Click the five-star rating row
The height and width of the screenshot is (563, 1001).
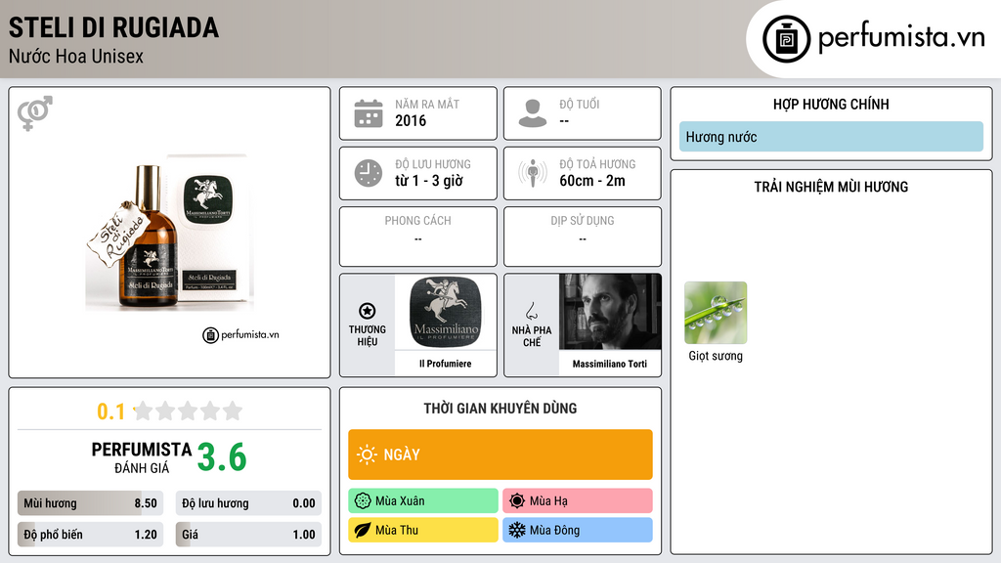coord(188,411)
